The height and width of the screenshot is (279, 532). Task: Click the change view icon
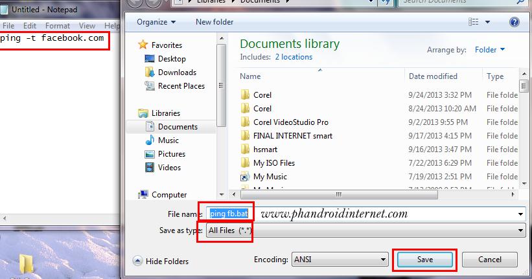click(x=473, y=22)
